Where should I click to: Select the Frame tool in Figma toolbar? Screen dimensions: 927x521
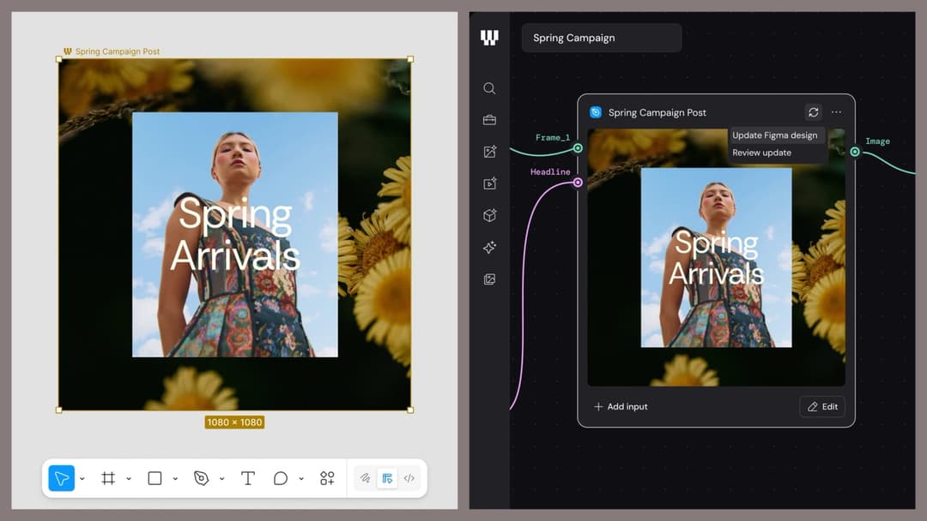pos(108,478)
